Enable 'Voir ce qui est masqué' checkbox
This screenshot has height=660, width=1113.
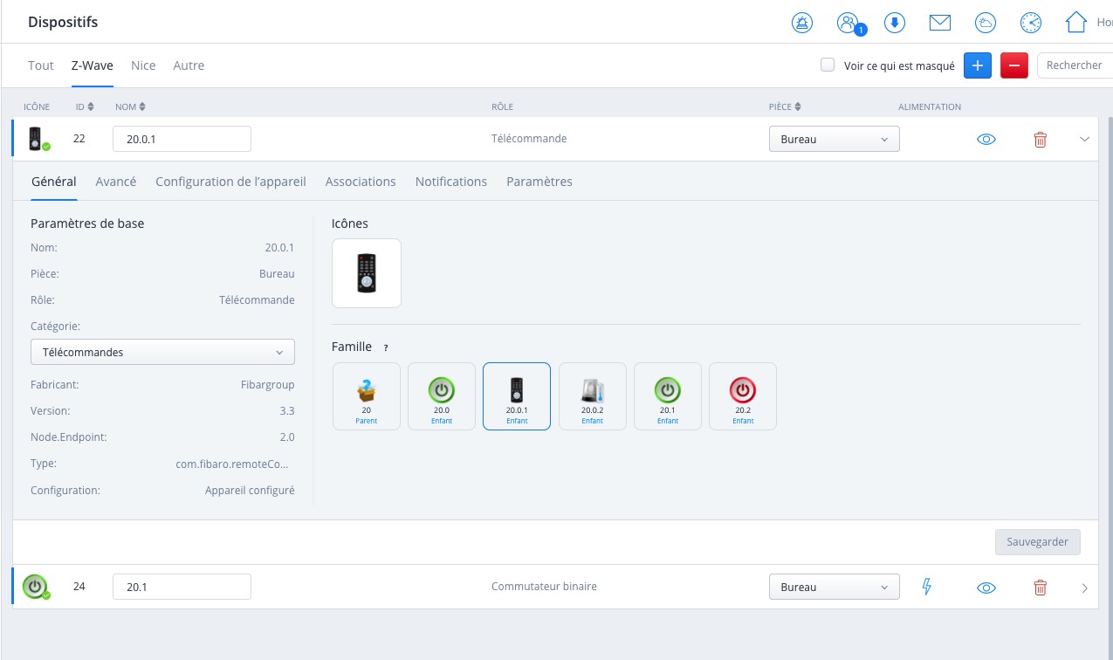click(x=828, y=65)
